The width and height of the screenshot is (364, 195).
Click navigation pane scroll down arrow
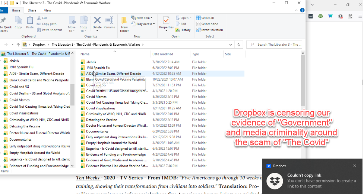72,166
